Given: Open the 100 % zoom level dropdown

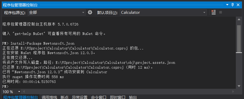Looking at the screenshot, I should click(12, 92).
